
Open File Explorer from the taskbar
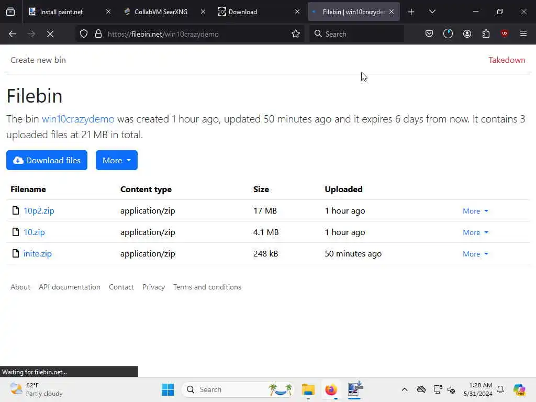coord(308,389)
